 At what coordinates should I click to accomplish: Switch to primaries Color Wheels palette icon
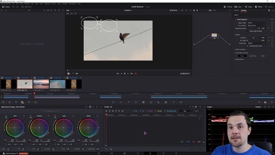16,102
